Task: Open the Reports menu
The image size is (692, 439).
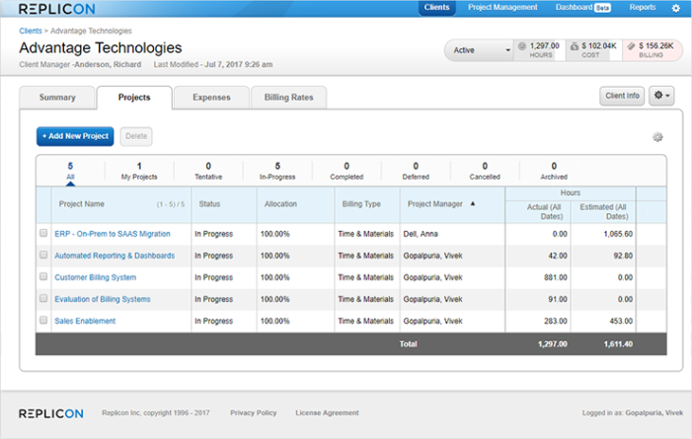Action: pyautogui.click(x=643, y=8)
